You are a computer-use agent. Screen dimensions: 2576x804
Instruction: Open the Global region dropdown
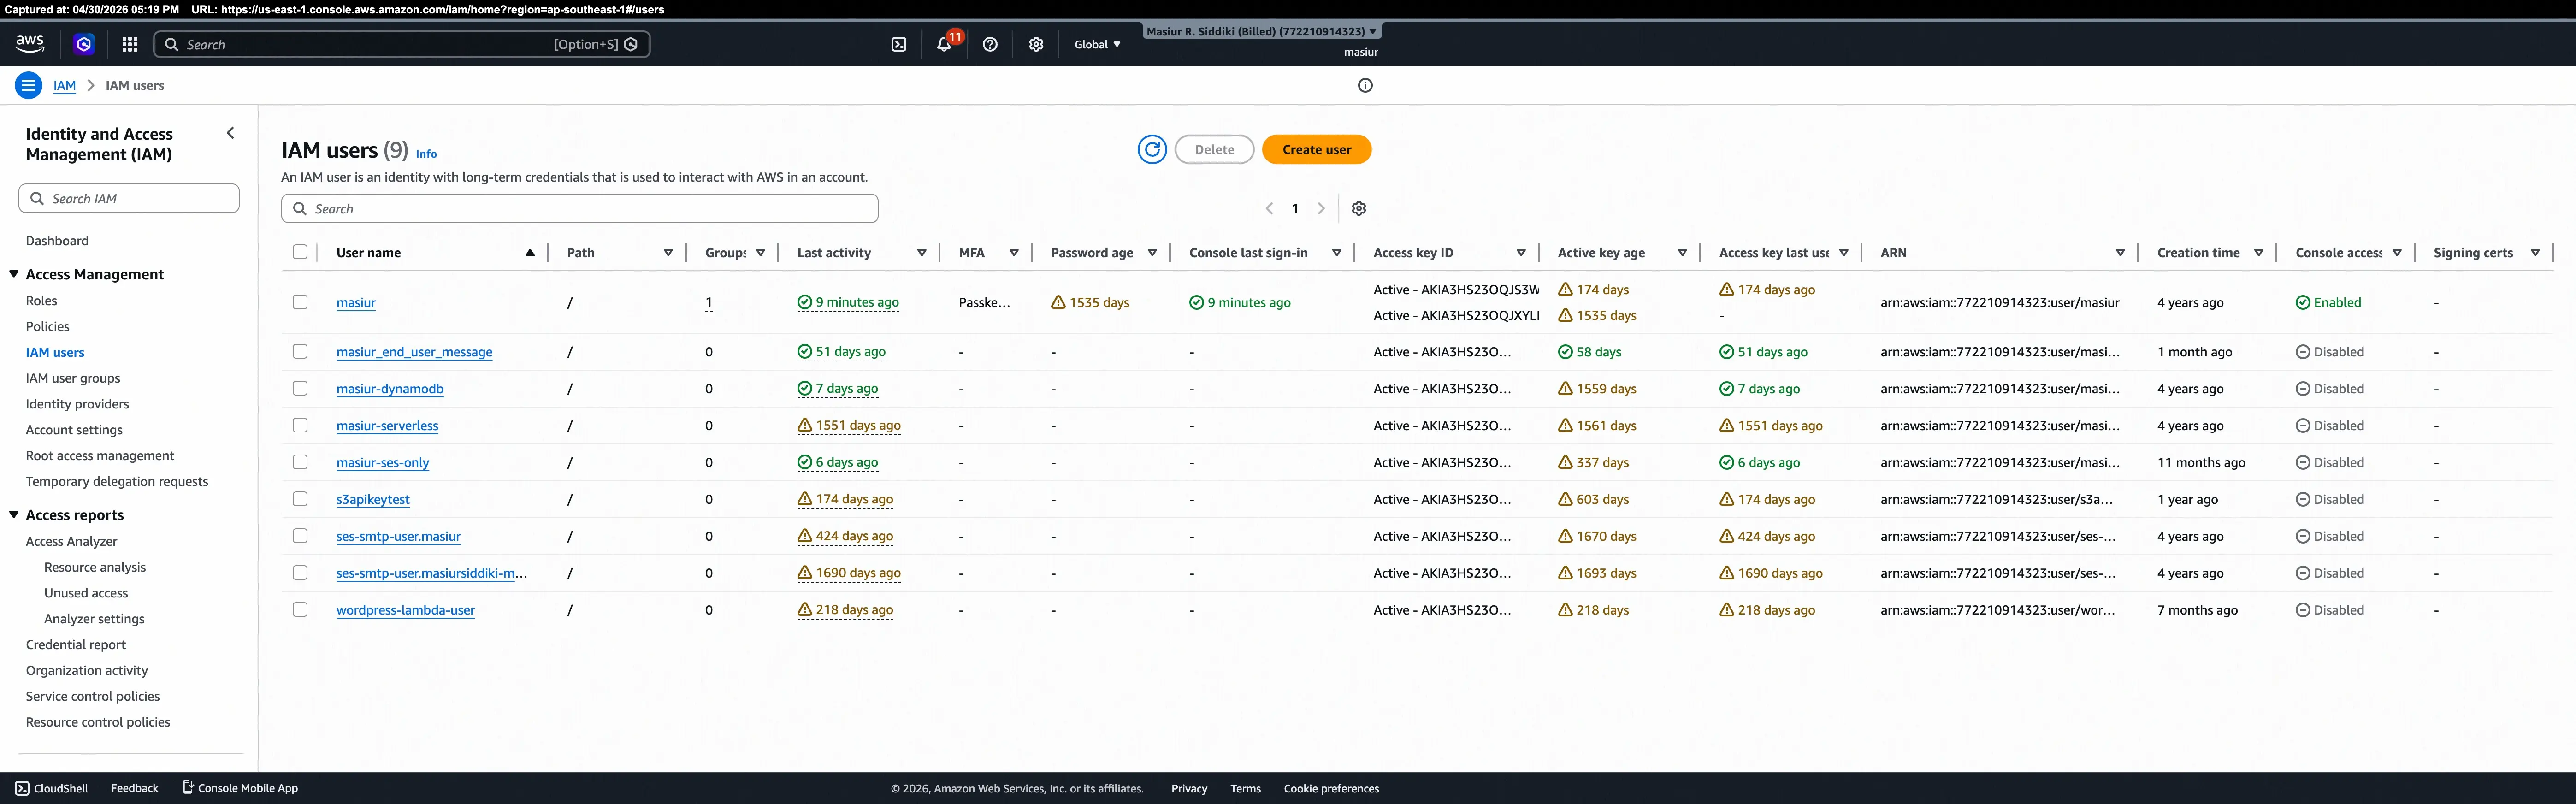click(x=1097, y=44)
